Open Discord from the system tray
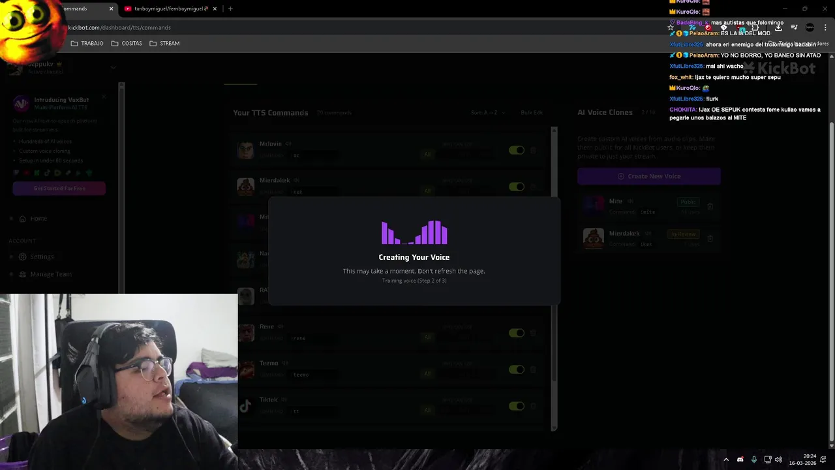This screenshot has width=835, height=470. pyautogui.click(x=740, y=460)
